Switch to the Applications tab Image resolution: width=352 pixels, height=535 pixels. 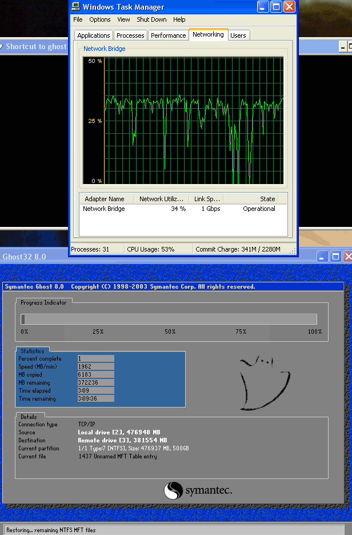pyautogui.click(x=94, y=35)
